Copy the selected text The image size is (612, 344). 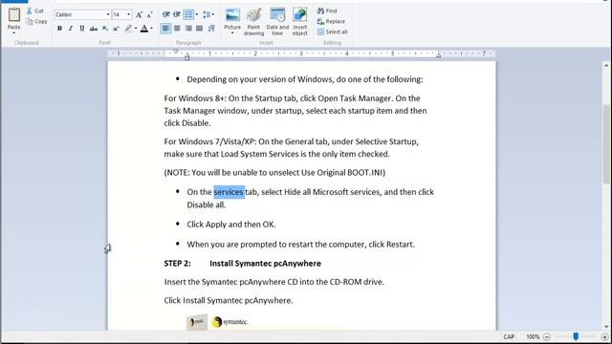[36, 21]
